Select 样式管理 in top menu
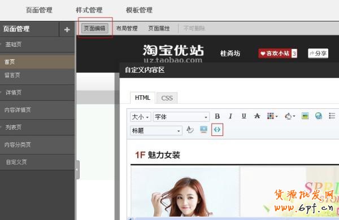339x220 pixels. coord(89,10)
